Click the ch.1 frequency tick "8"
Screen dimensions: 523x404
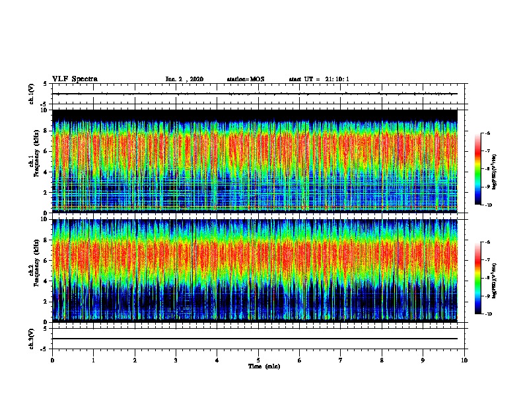[46, 131]
